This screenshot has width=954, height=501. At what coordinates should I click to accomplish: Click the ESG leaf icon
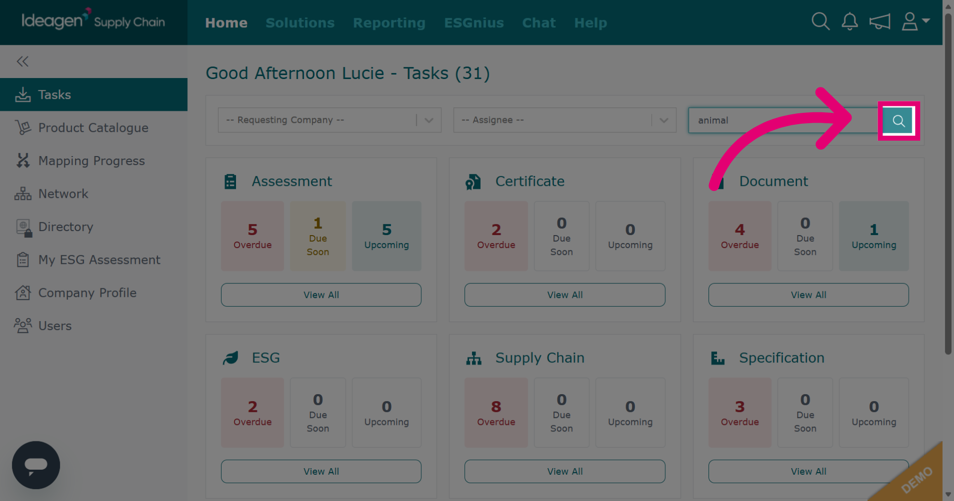pyautogui.click(x=231, y=358)
